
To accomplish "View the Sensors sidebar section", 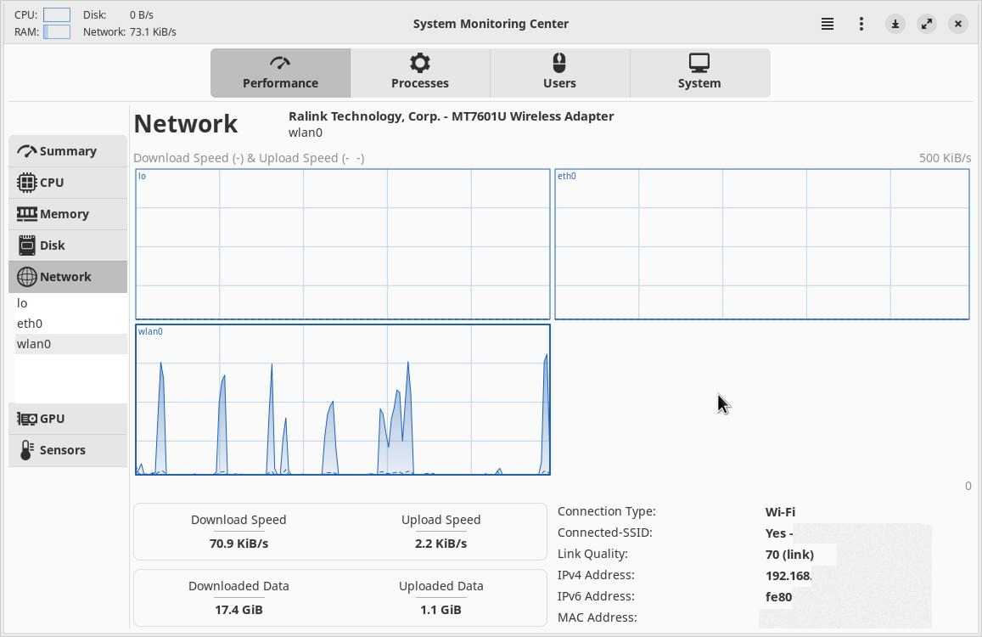I will (x=68, y=450).
